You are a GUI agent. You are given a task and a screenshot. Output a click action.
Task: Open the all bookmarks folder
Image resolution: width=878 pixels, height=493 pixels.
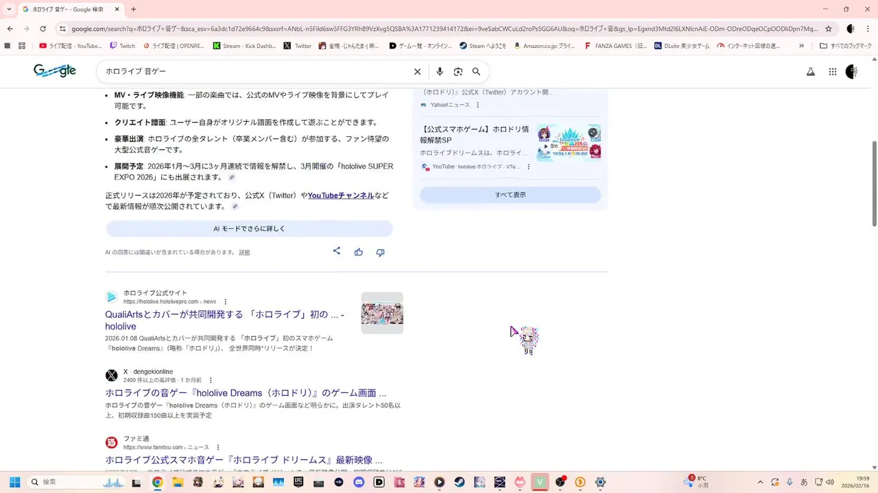pos(846,46)
